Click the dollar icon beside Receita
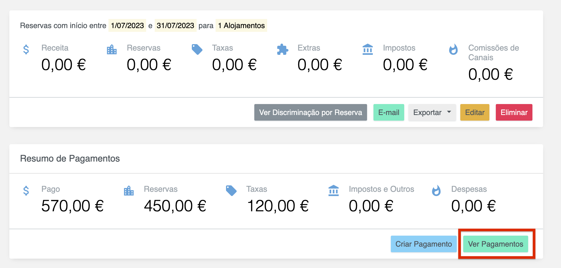This screenshot has height=268, width=561. pos(26,49)
